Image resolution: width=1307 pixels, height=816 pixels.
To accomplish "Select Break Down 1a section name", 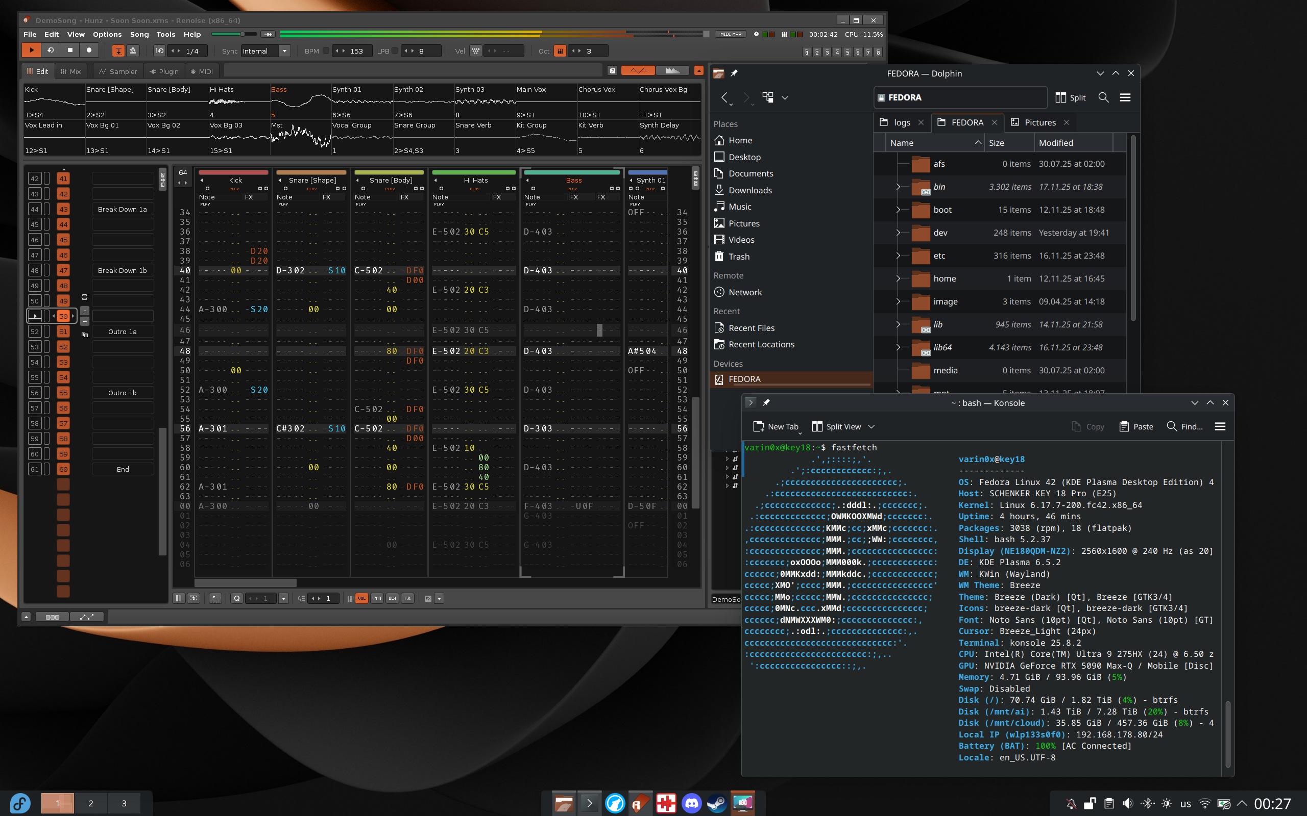I will [x=122, y=209].
